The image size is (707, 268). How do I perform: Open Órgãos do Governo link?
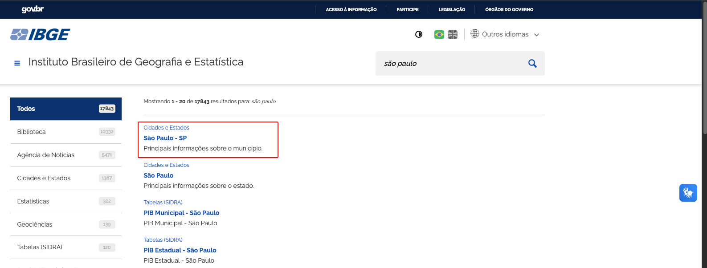pos(509,9)
